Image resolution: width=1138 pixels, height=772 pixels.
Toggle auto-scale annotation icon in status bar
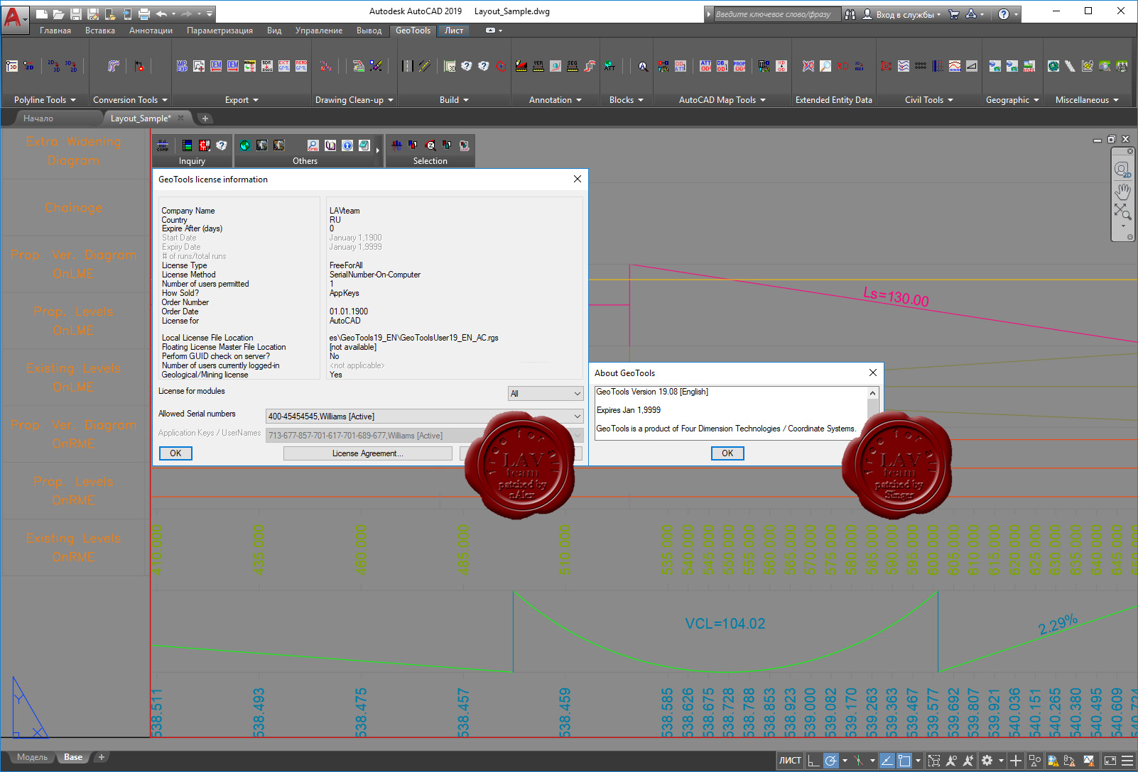coord(968,761)
